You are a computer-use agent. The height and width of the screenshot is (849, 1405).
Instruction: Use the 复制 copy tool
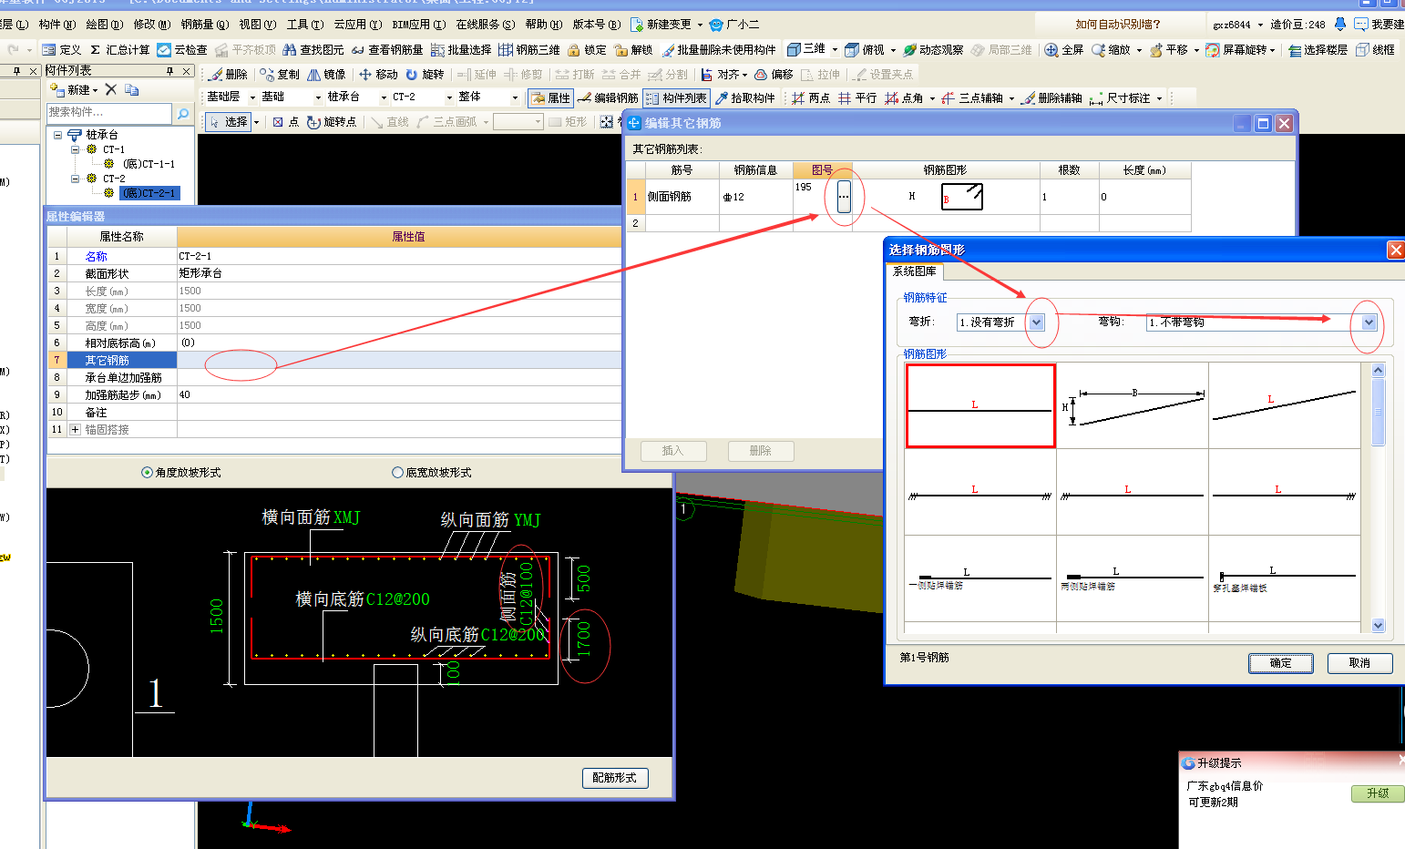click(279, 75)
